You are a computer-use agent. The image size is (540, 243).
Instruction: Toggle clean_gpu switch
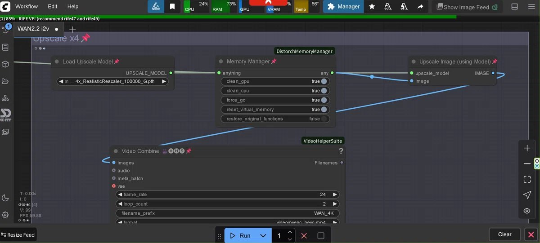click(x=324, y=81)
